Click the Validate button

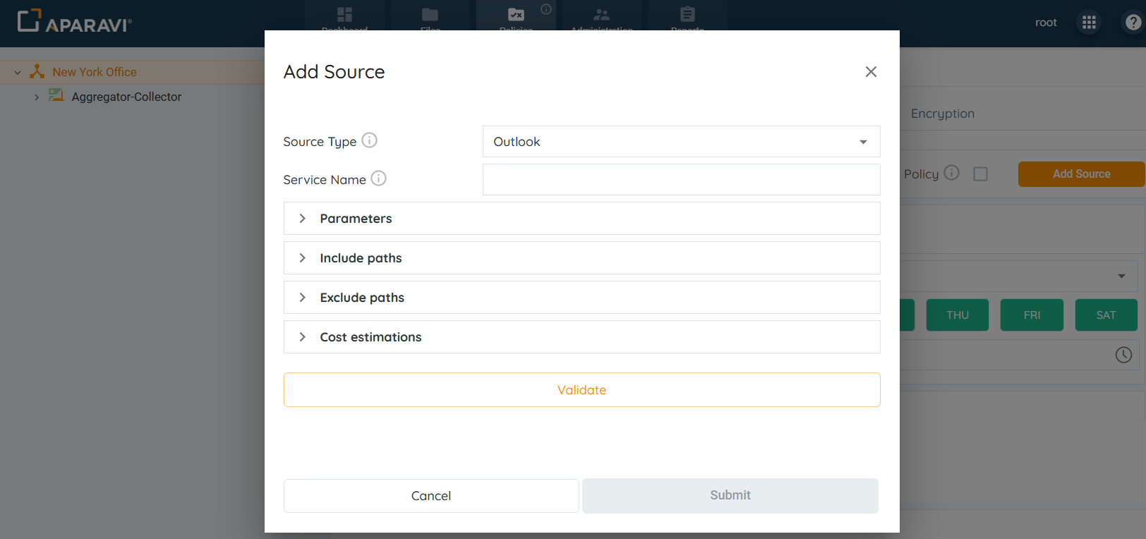[581, 390]
